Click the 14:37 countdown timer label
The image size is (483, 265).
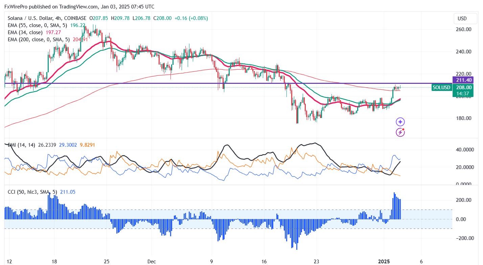click(x=463, y=94)
